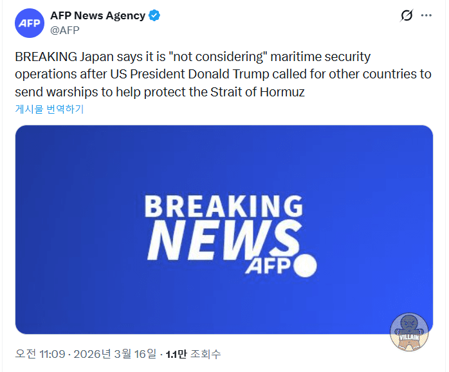Click the circular Villain watermark icon
This screenshot has width=449, height=372.
click(x=409, y=333)
